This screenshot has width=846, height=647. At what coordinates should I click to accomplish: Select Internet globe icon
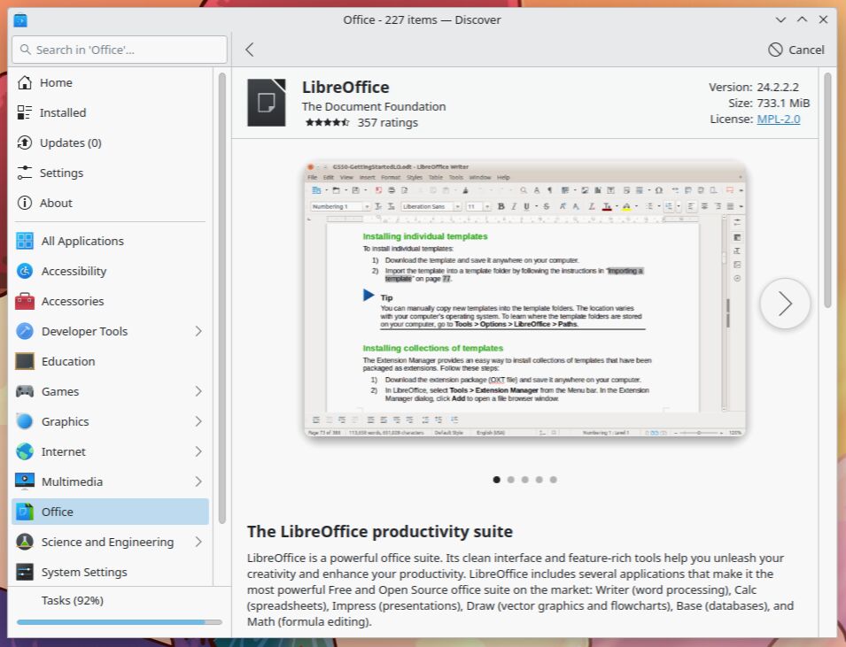point(25,451)
